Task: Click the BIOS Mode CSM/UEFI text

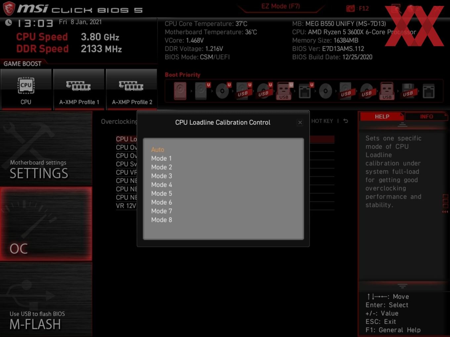Action: click(x=197, y=57)
